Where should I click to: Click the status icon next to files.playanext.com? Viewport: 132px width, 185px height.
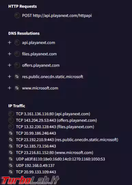coord(17,54)
